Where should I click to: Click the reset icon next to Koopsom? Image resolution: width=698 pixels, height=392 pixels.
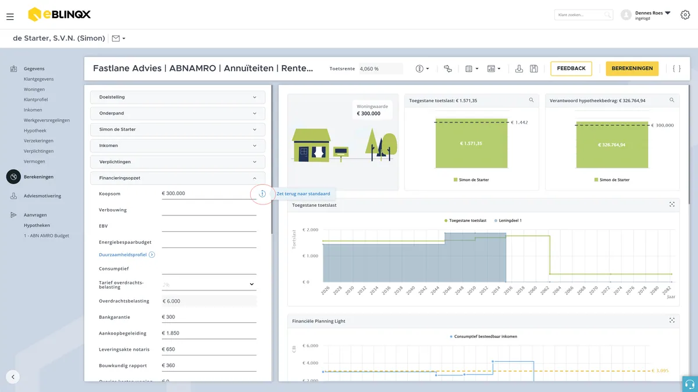[x=262, y=193]
